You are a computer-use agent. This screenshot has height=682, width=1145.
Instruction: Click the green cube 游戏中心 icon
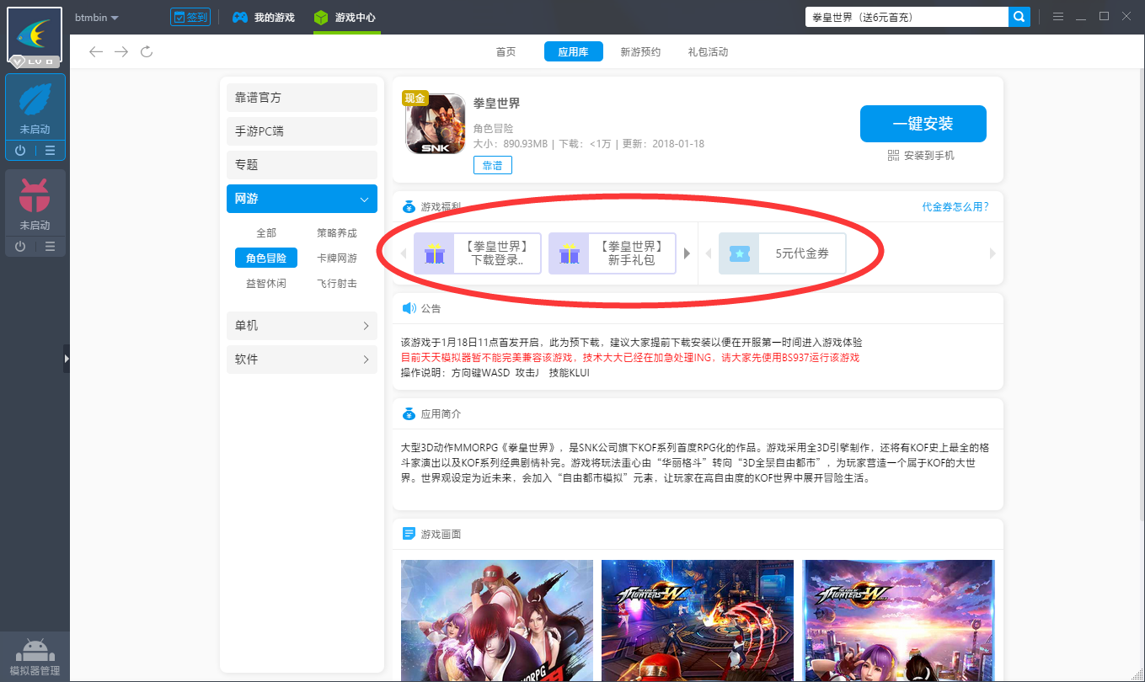pos(321,17)
